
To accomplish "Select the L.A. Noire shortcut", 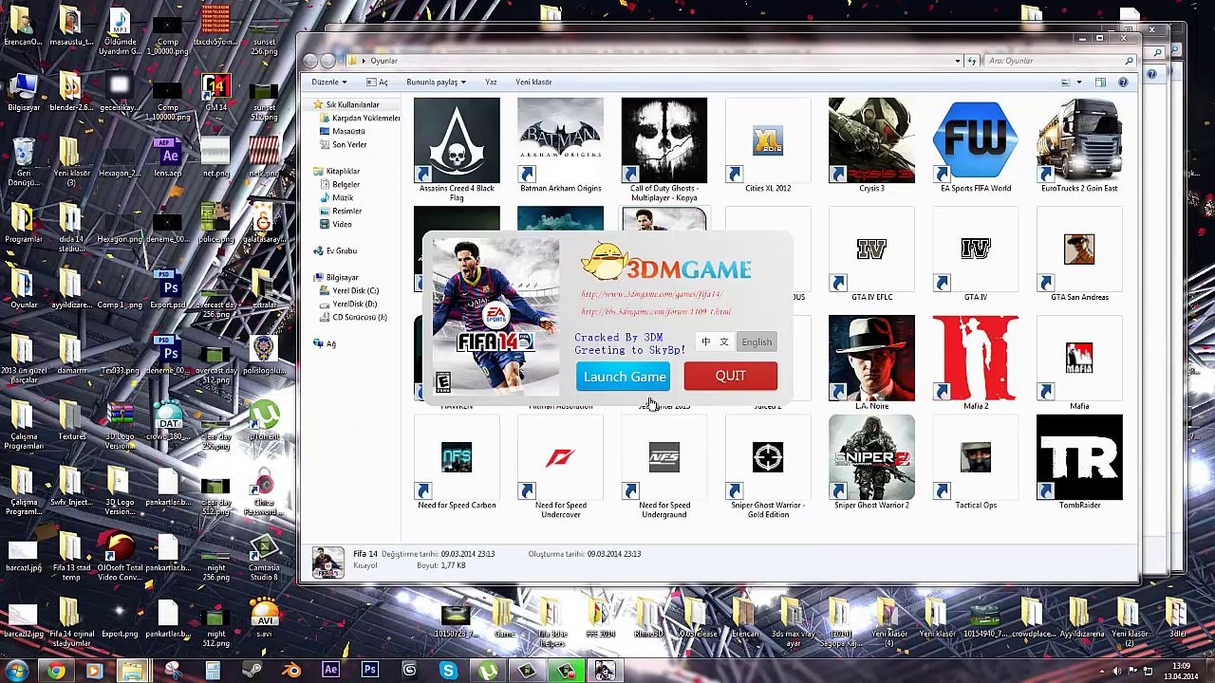I will point(871,363).
